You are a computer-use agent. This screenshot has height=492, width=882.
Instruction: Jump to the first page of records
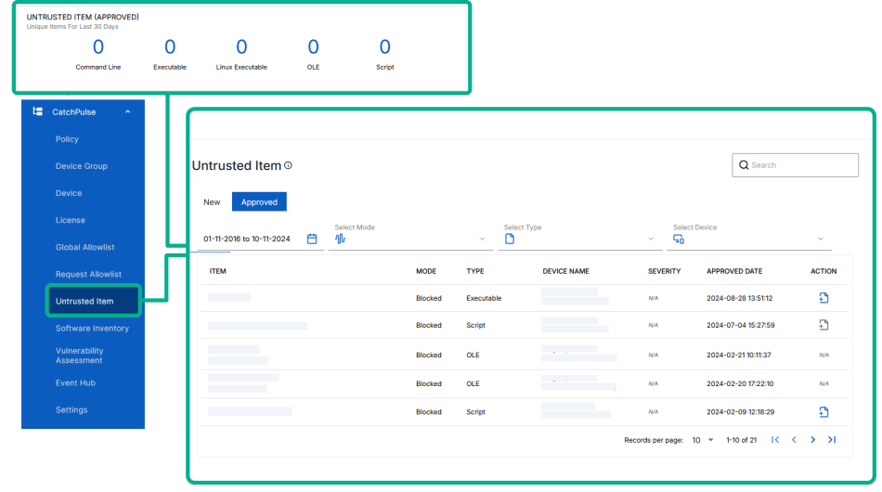[775, 440]
